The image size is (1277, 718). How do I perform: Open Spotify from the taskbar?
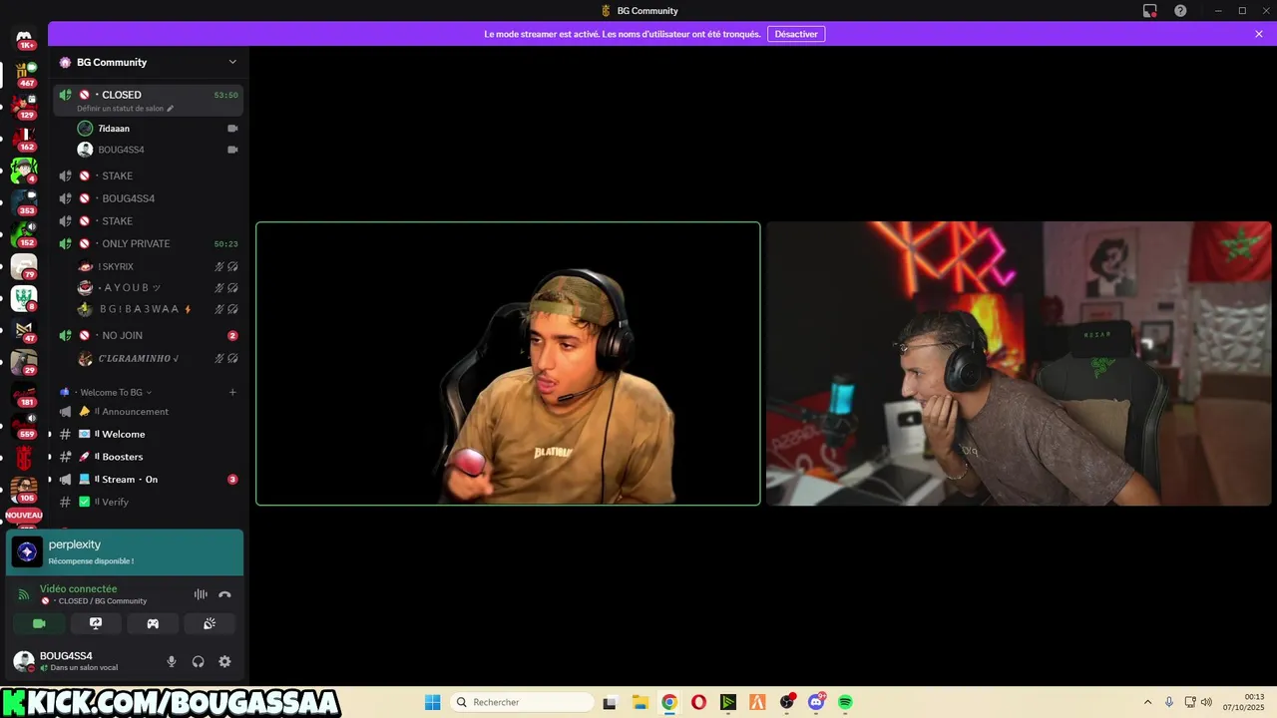845,702
